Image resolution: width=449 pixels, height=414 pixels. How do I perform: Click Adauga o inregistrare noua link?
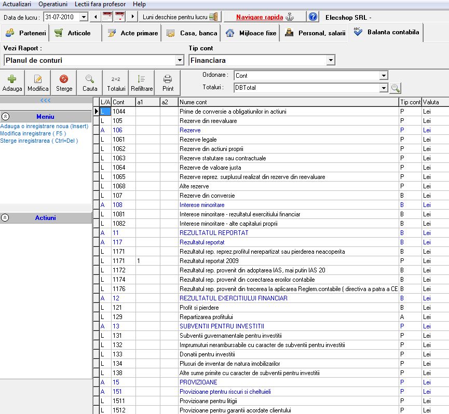point(44,126)
